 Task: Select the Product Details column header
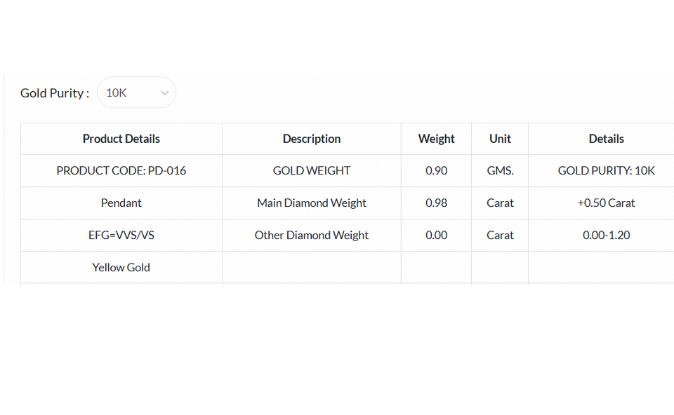pos(121,139)
